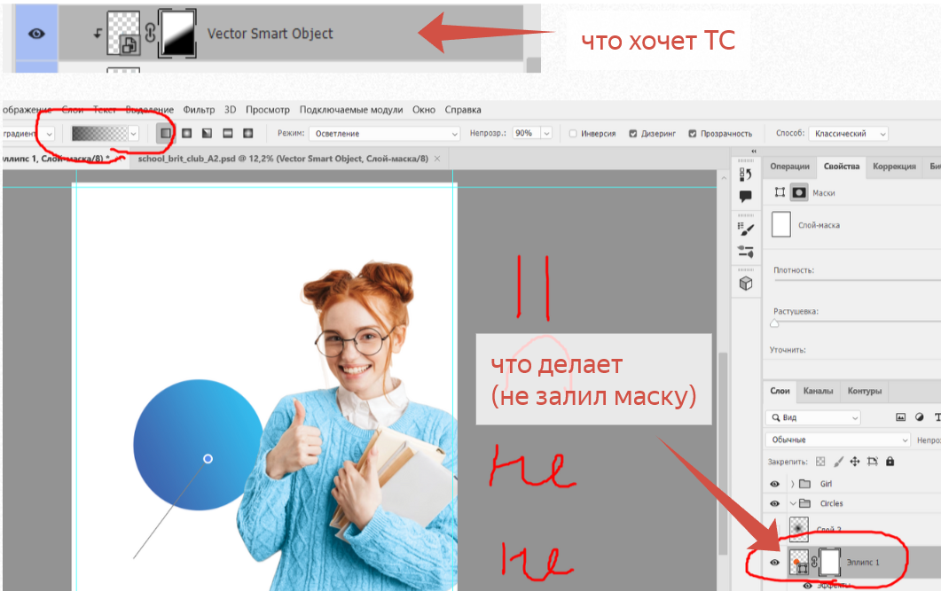Select the Linear gradient type icon
941x591 pixels.
[x=166, y=133]
